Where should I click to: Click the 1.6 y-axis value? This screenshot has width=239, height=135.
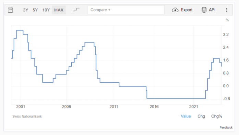226,60
